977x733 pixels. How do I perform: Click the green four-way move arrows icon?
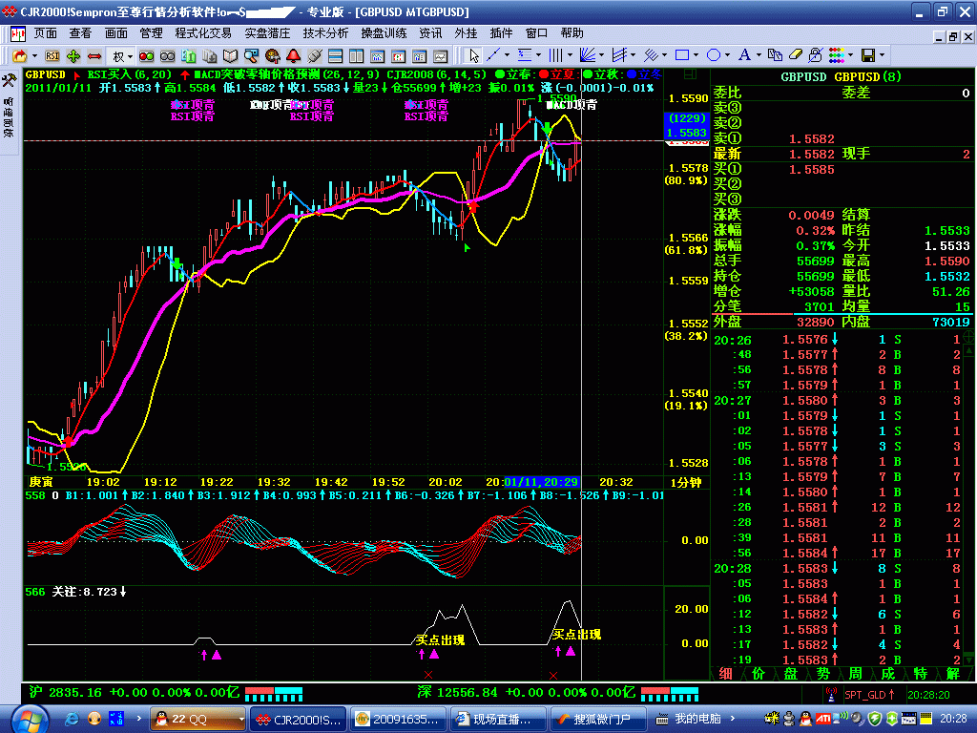point(73,55)
